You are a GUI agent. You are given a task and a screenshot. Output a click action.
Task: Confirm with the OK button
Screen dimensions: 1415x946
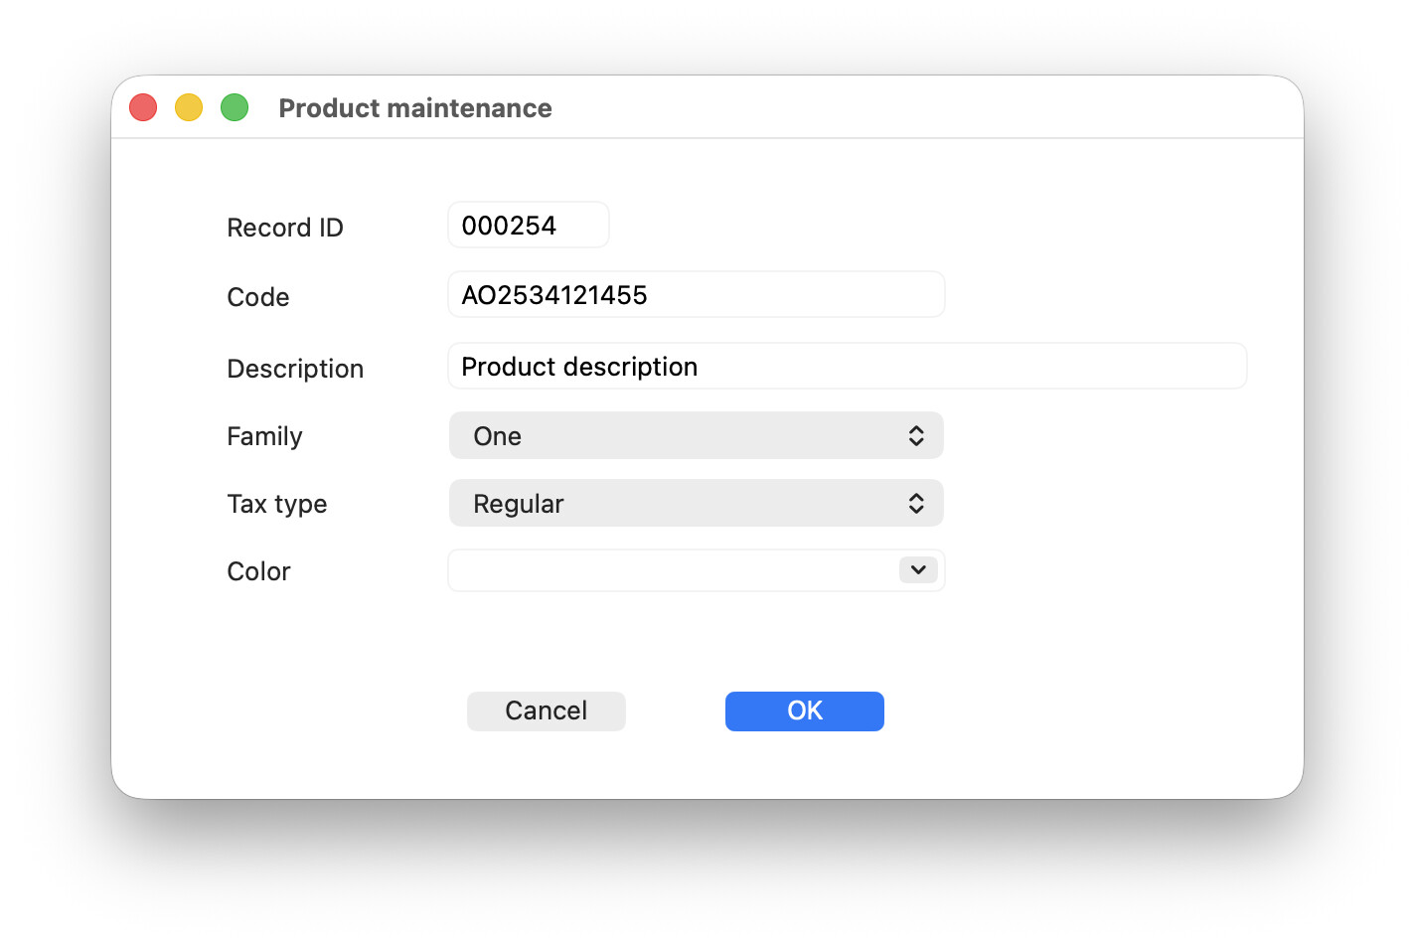tap(805, 711)
